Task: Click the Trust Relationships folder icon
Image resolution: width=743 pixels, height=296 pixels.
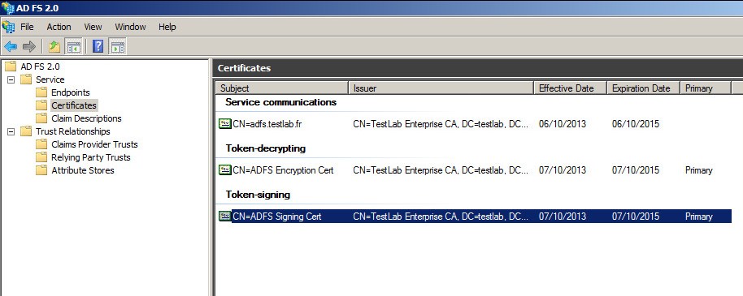Action: (26, 131)
